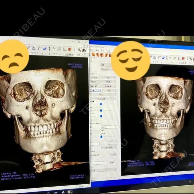Select the upper radio button below dropdown
Image resolution: width=194 pixels, height=194 pixels.
[x=100, y=130]
